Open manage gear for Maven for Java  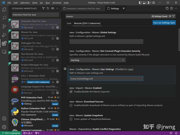(57, 38)
